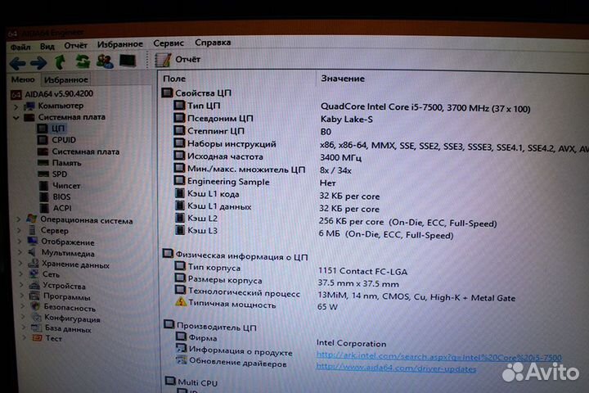Expand the Отображение node
This screenshot has width=589, height=393.
coord(20,242)
